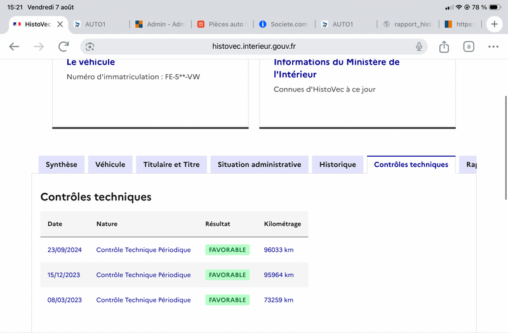Viewport: 508px width, 333px height.
Task: Select the Contrôles techniques tab
Action: tap(411, 164)
